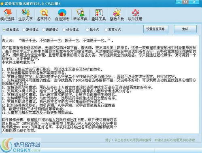Click the hint text in status bar

pos(150,140)
